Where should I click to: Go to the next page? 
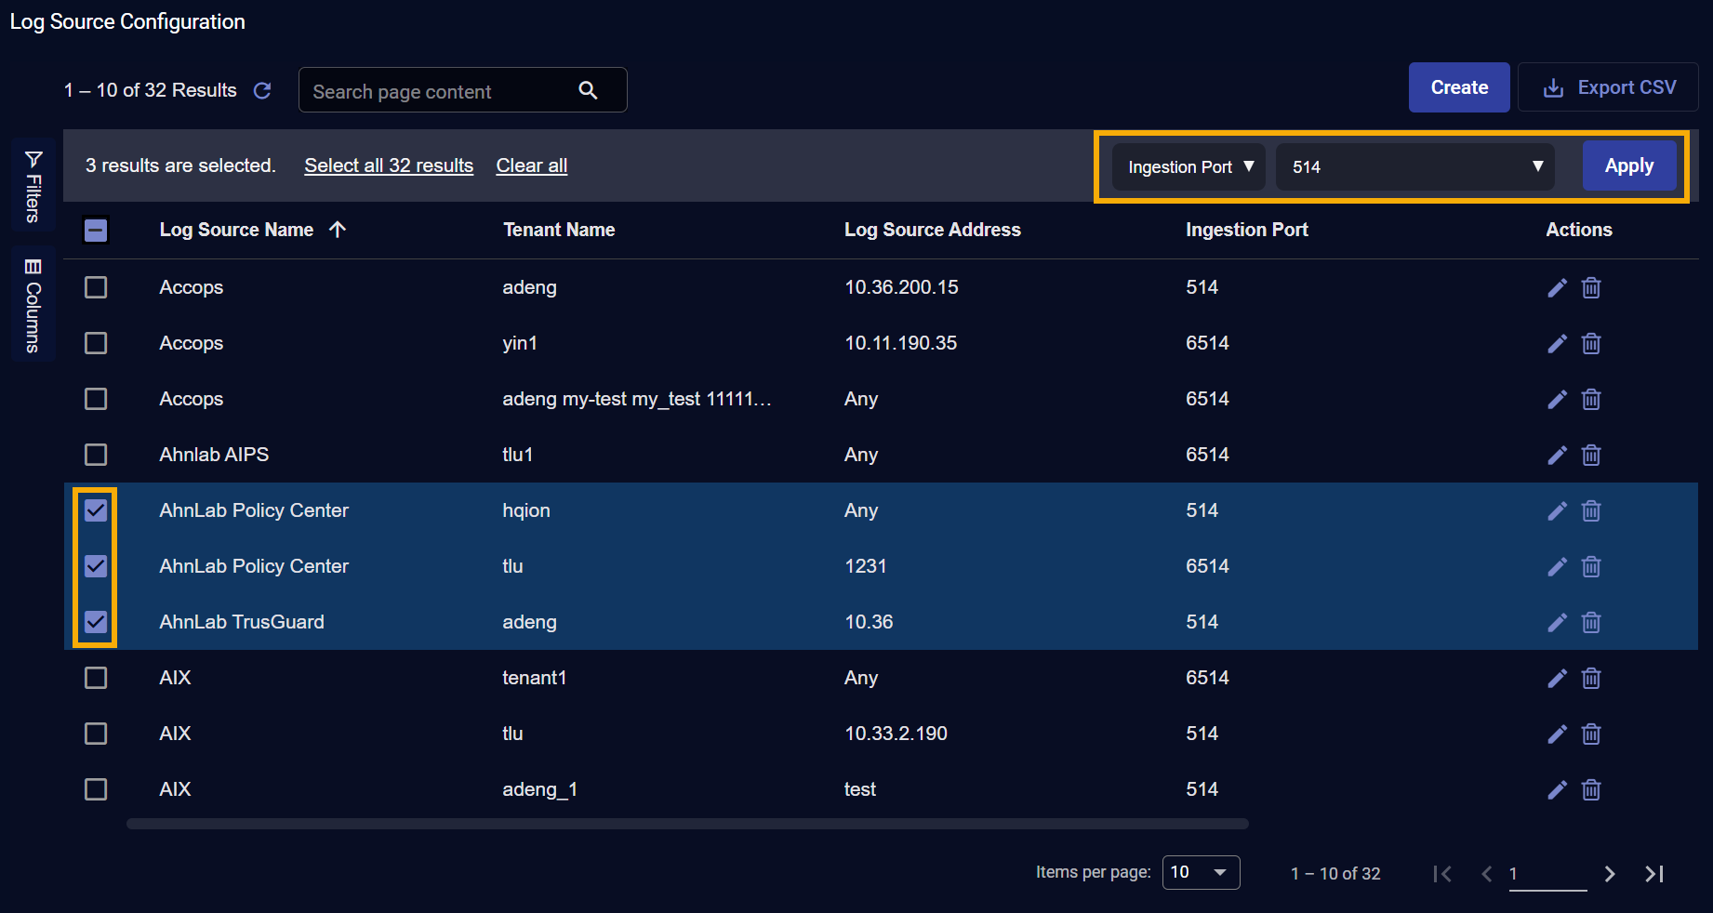tap(1610, 874)
